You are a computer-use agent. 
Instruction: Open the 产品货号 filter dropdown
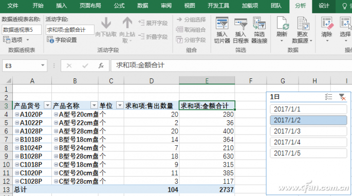tap(47, 105)
